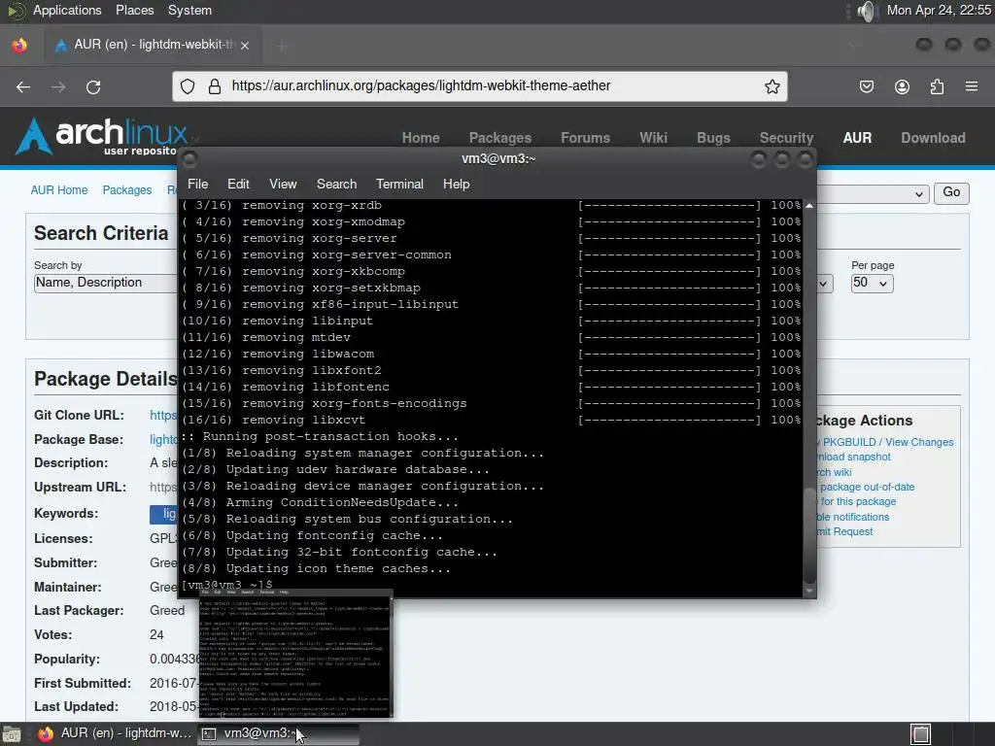Click the padlock site security icon
The height and width of the screenshot is (746, 995).
click(215, 86)
